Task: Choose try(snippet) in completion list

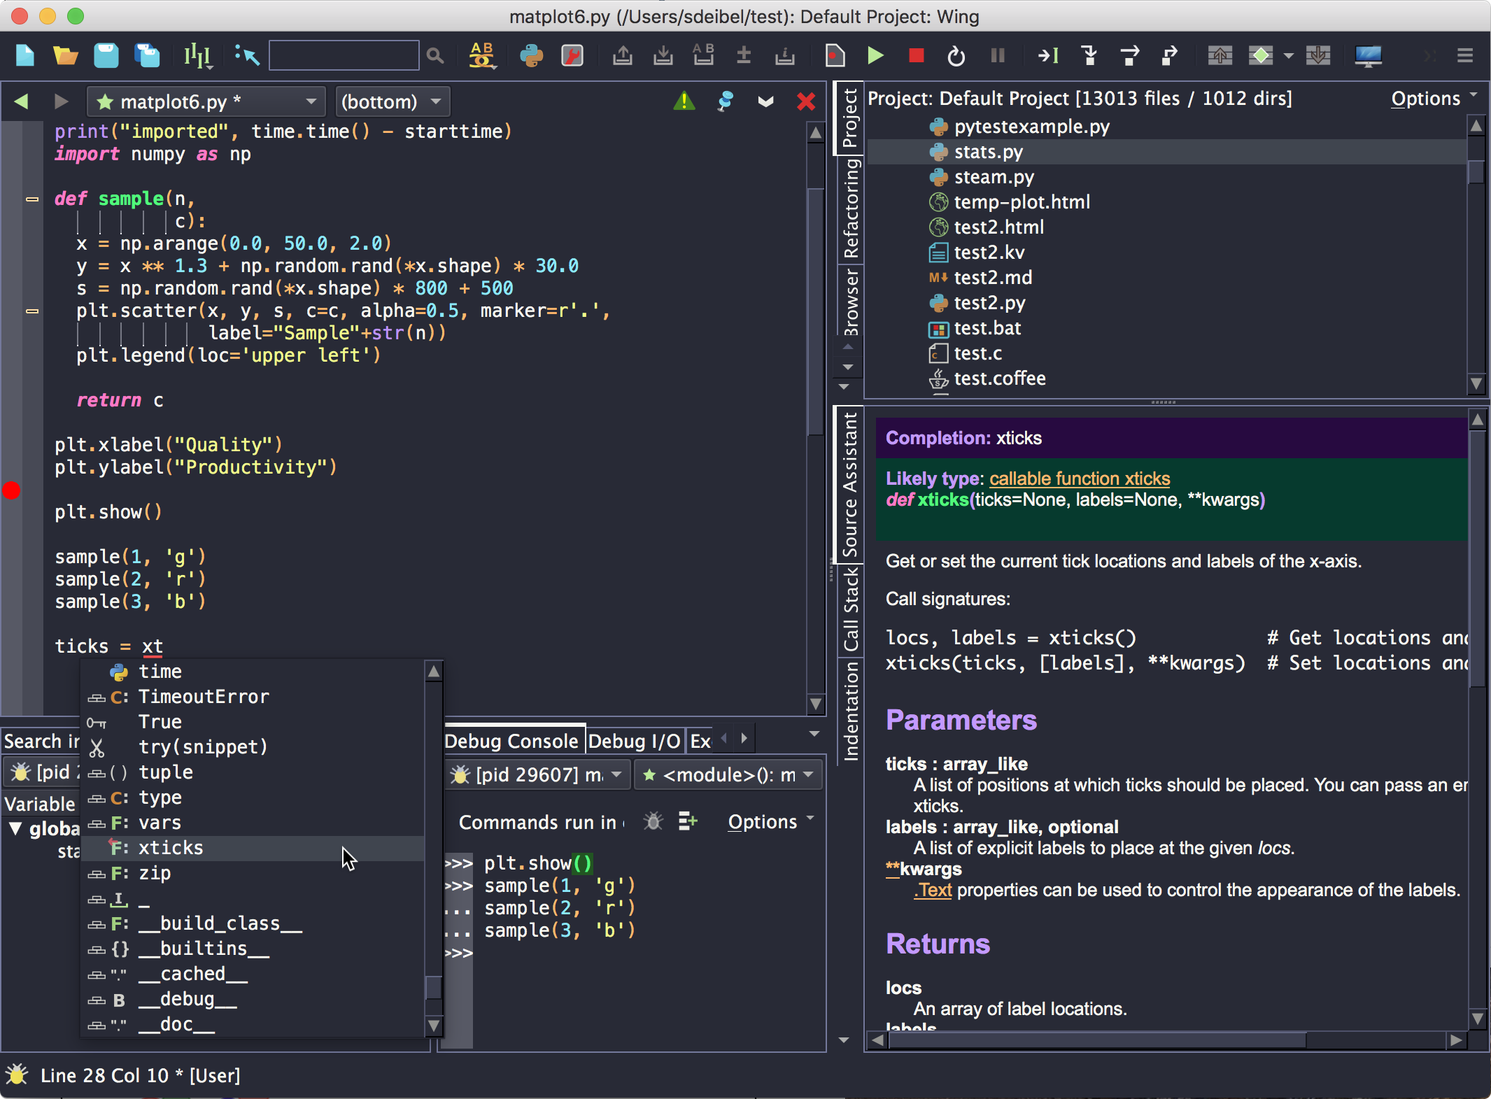Action: tap(252, 747)
